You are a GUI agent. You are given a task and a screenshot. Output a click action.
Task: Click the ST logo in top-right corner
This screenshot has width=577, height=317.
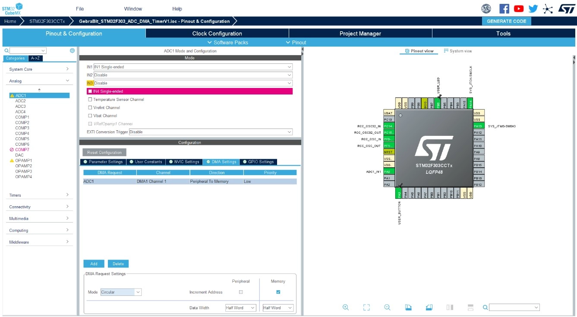click(x=566, y=9)
